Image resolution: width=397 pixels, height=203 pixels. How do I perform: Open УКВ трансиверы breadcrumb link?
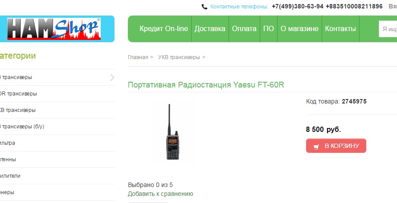click(179, 57)
